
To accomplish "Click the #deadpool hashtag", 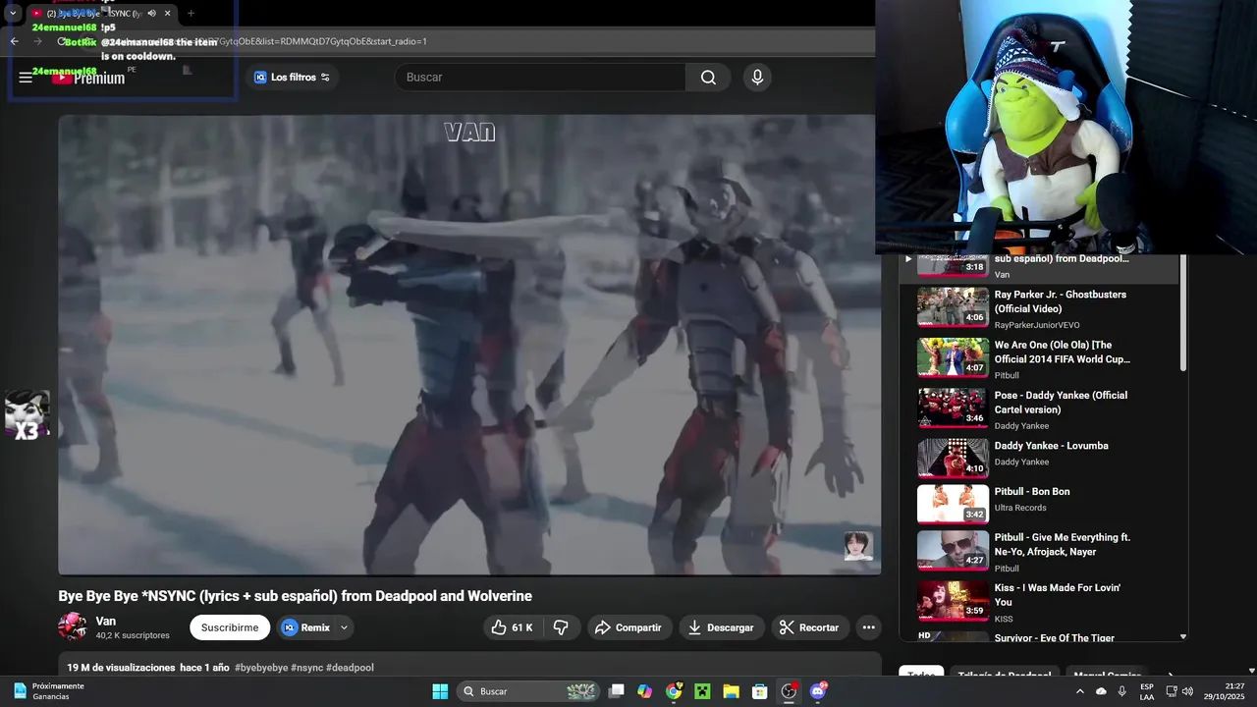I will click(x=350, y=668).
